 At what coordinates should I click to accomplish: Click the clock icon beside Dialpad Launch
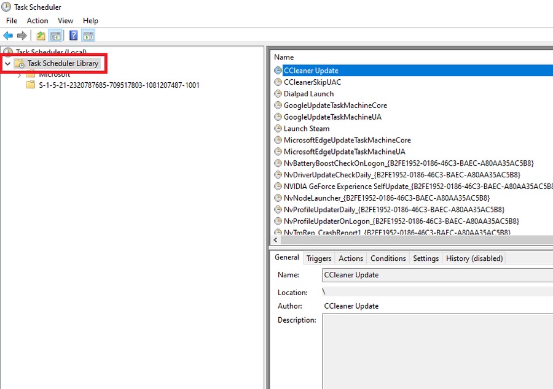tap(278, 94)
